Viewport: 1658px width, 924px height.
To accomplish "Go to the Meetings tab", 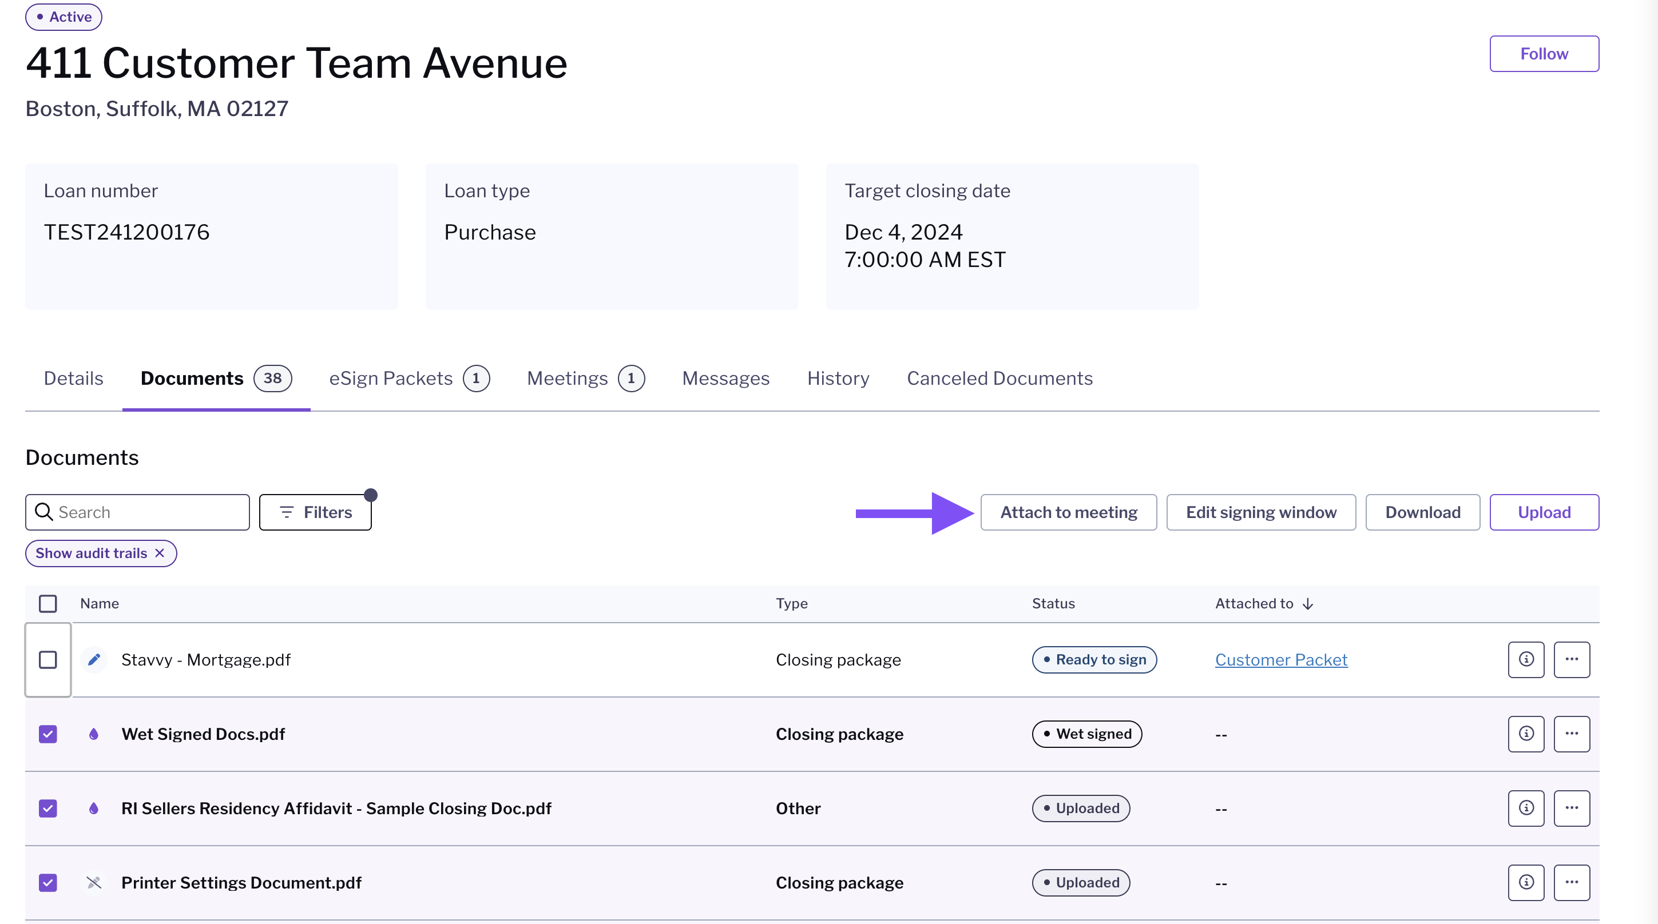I will pyautogui.click(x=586, y=378).
